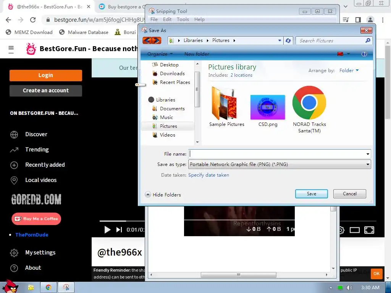Click the video progress bar
The image size is (391, 293).
point(122,221)
